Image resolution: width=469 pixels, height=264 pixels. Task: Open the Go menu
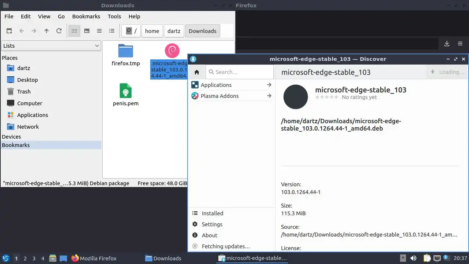(61, 16)
